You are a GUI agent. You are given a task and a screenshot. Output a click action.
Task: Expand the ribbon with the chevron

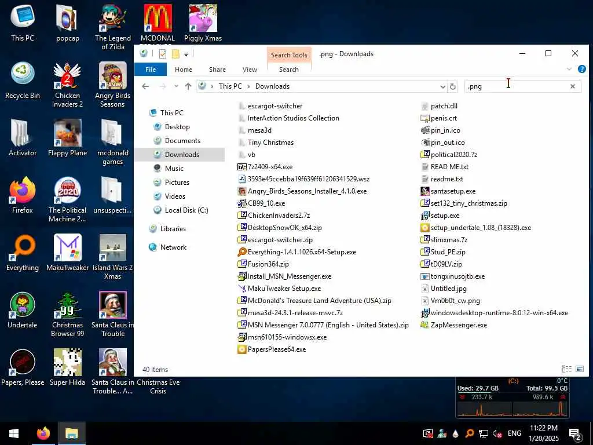tap(569, 70)
